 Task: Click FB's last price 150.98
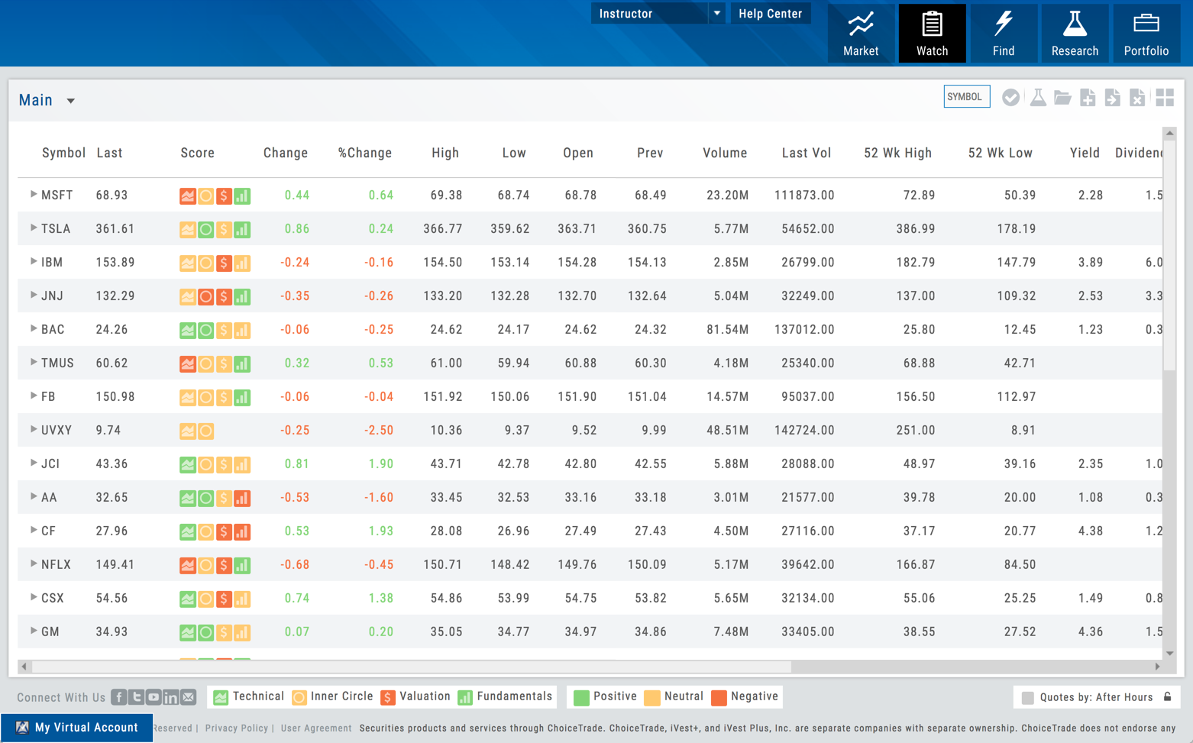click(115, 396)
